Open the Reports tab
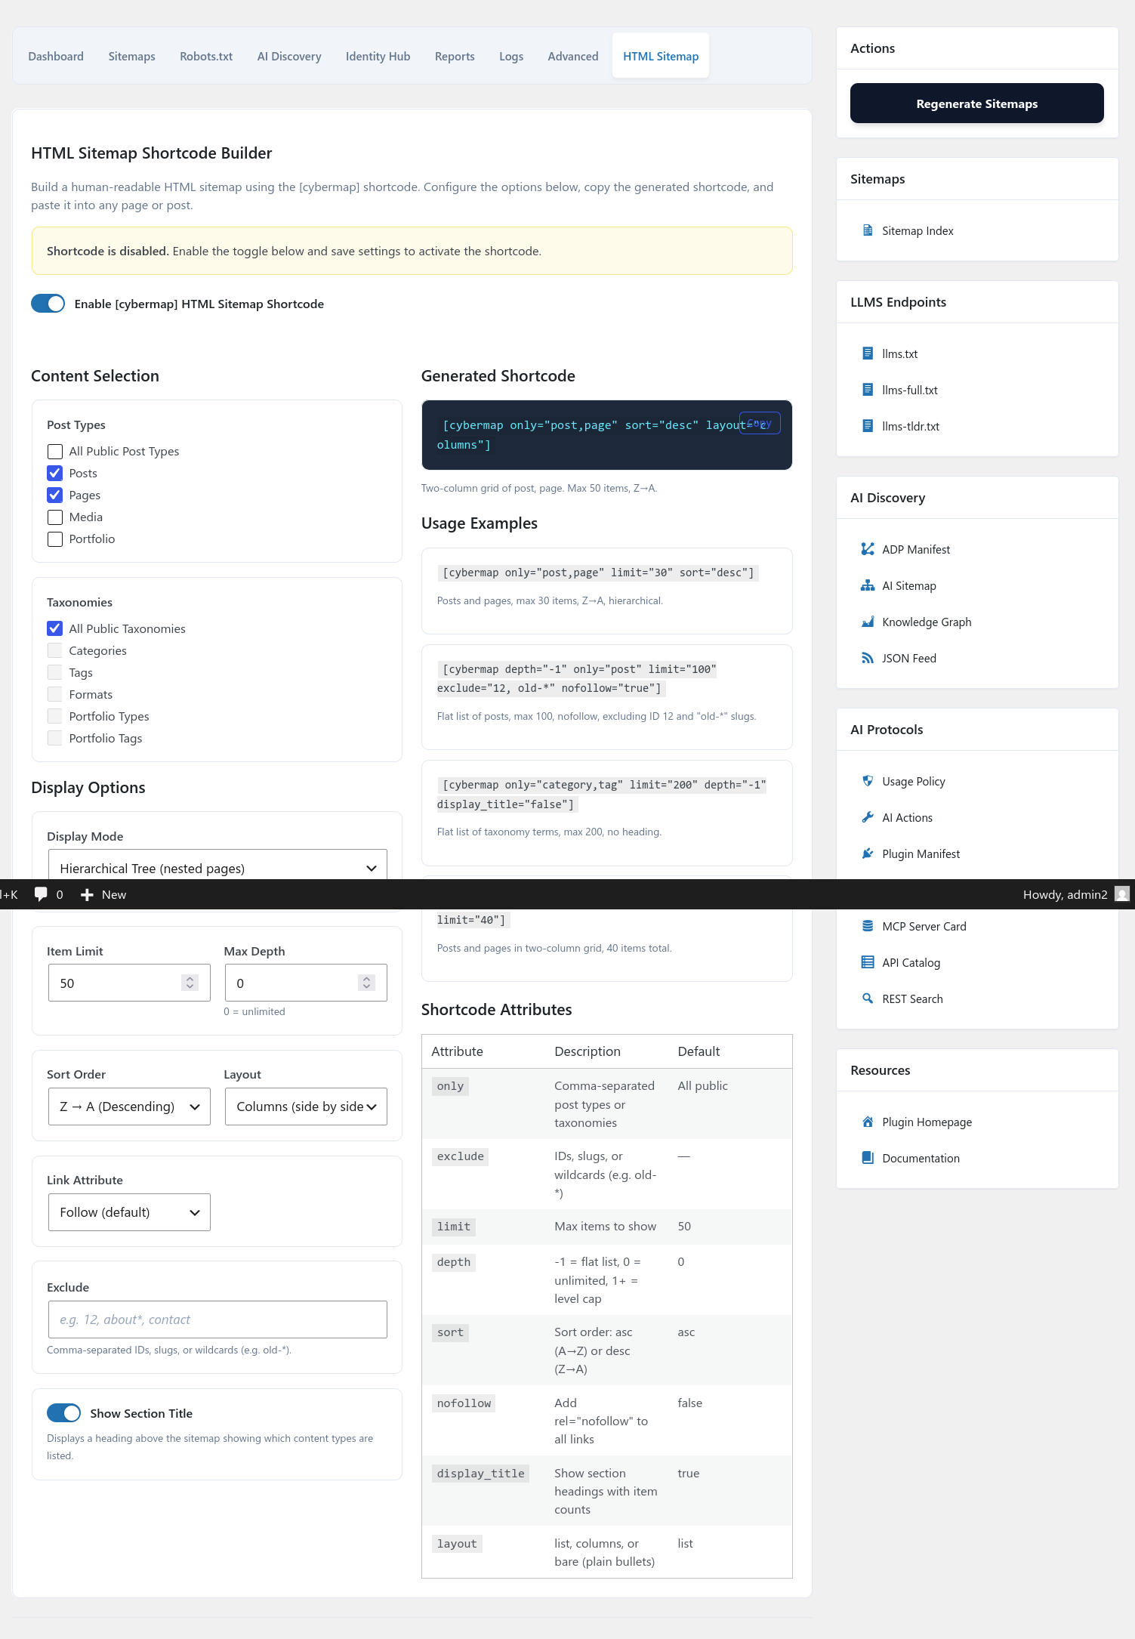Screen dimensions: 1135x1639 (455, 57)
